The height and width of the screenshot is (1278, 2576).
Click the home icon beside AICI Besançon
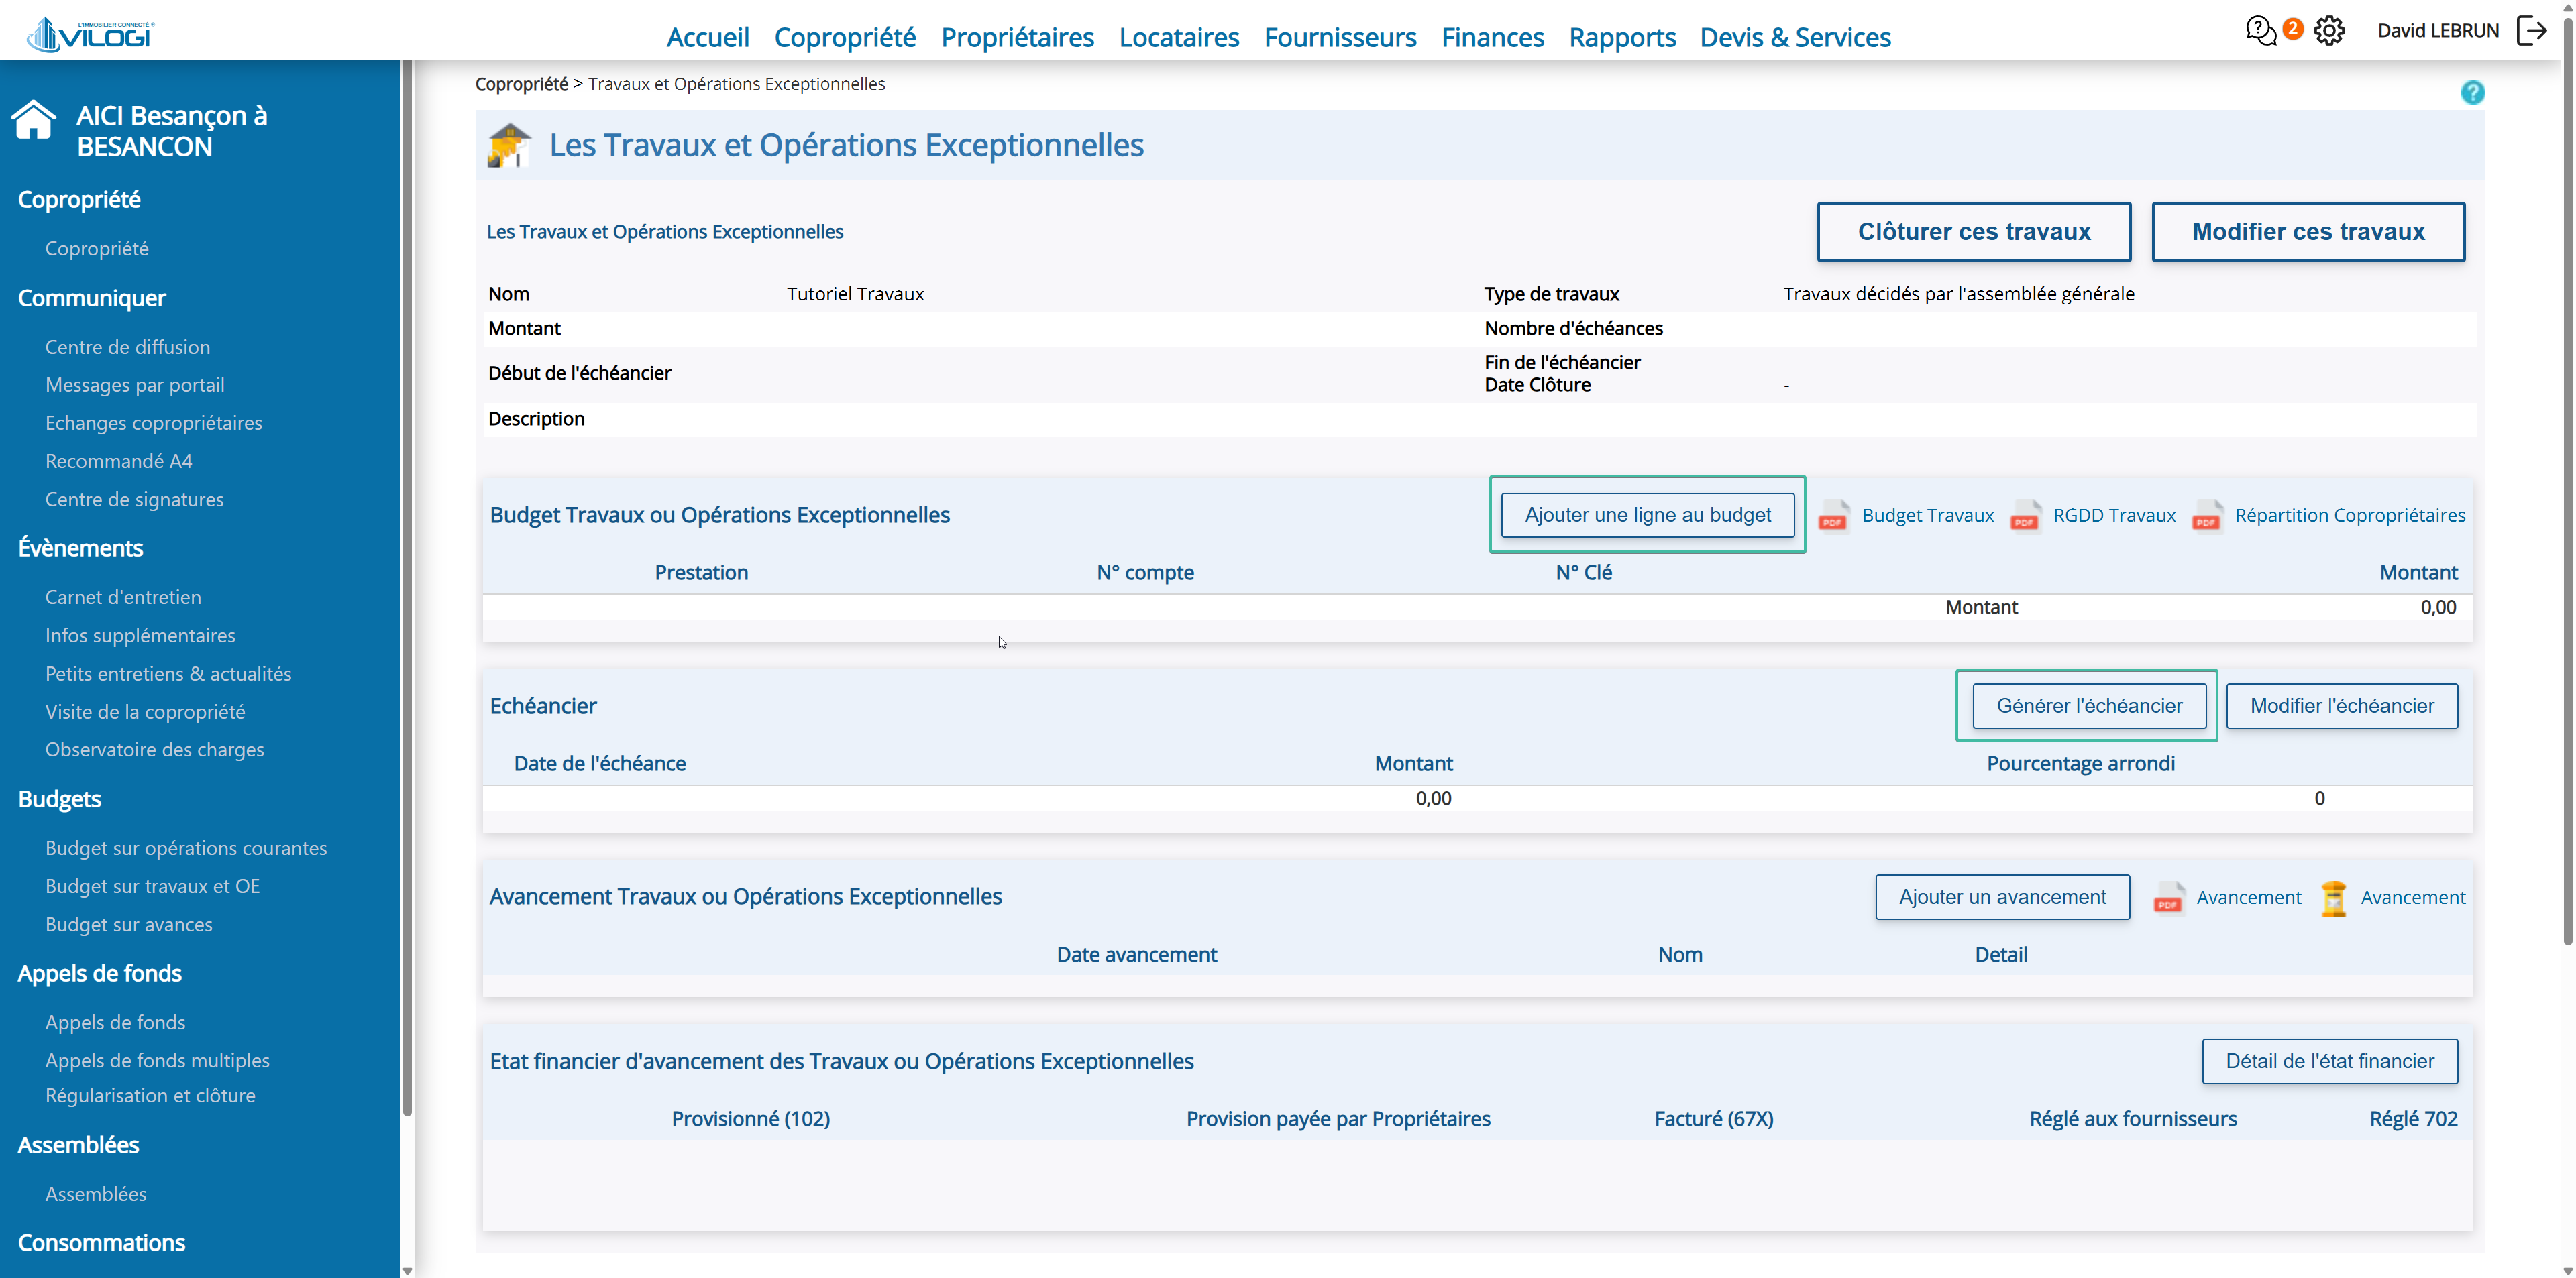34,121
